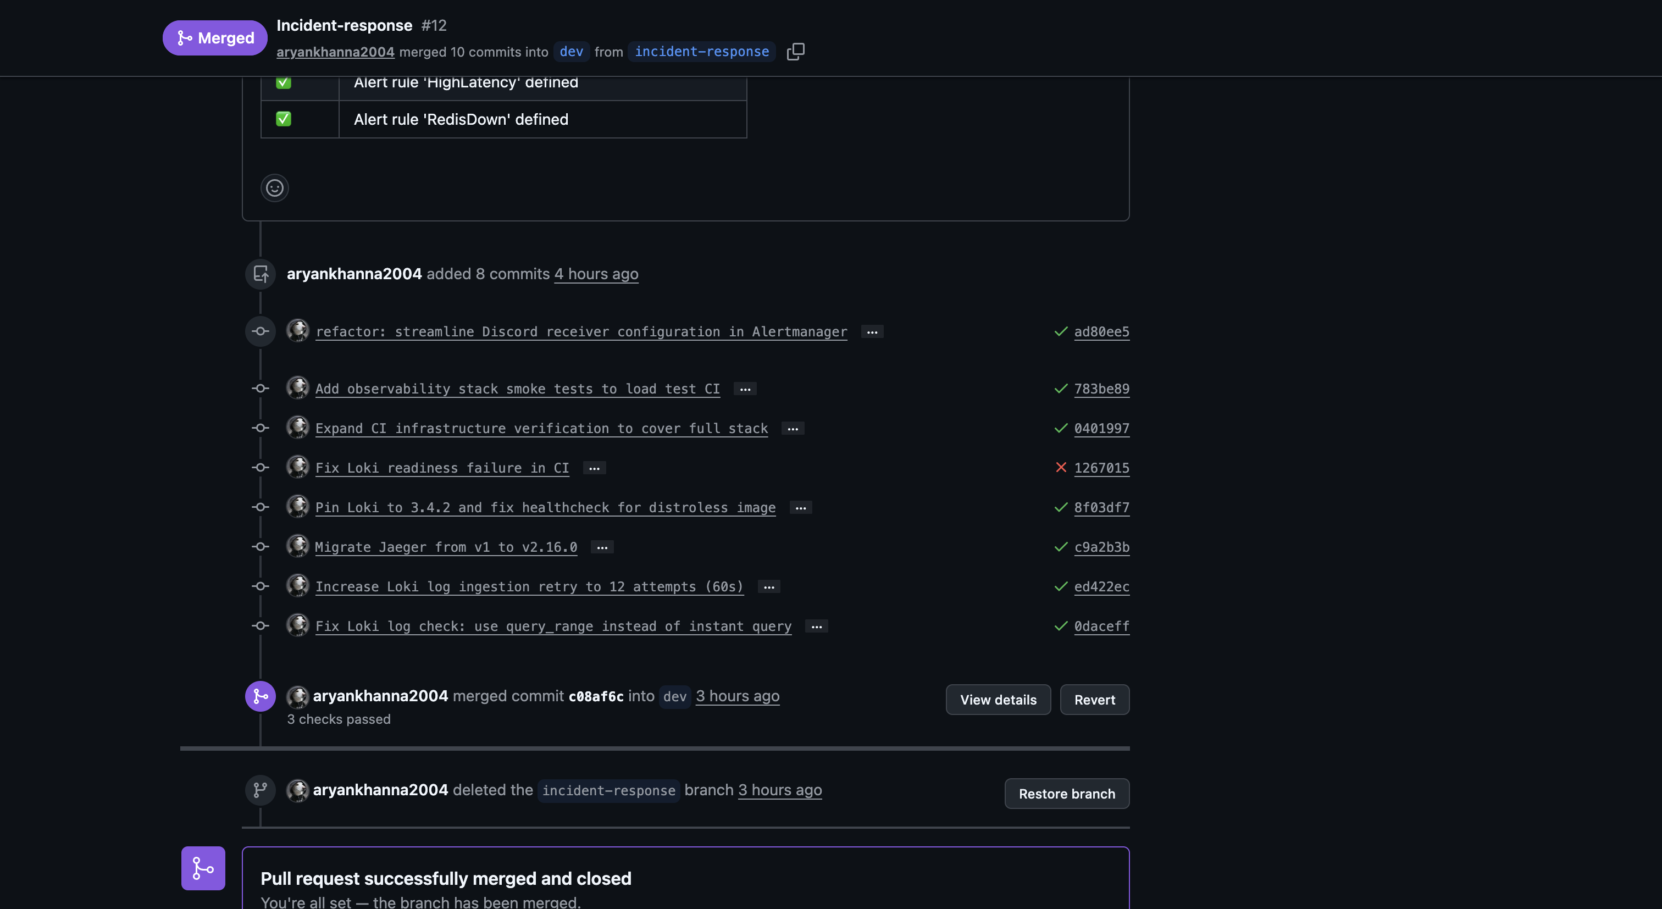The height and width of the screenshot is (909, 1662).
Task: Expand details for Fix Loki readiness failure commit
Action: pos(594,468)
